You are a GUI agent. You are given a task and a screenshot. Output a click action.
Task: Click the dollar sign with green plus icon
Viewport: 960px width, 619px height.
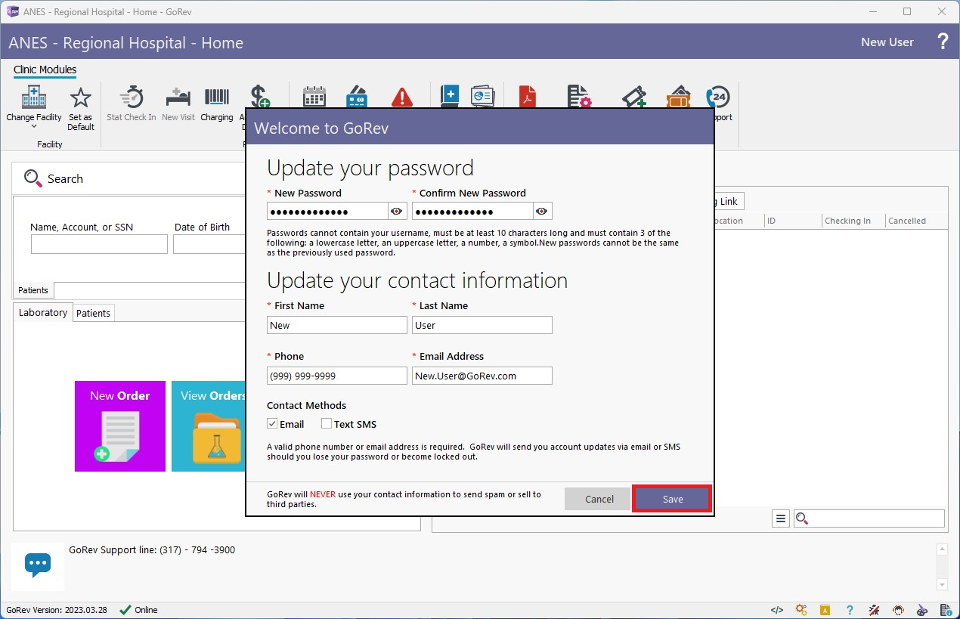coord(259,97)
